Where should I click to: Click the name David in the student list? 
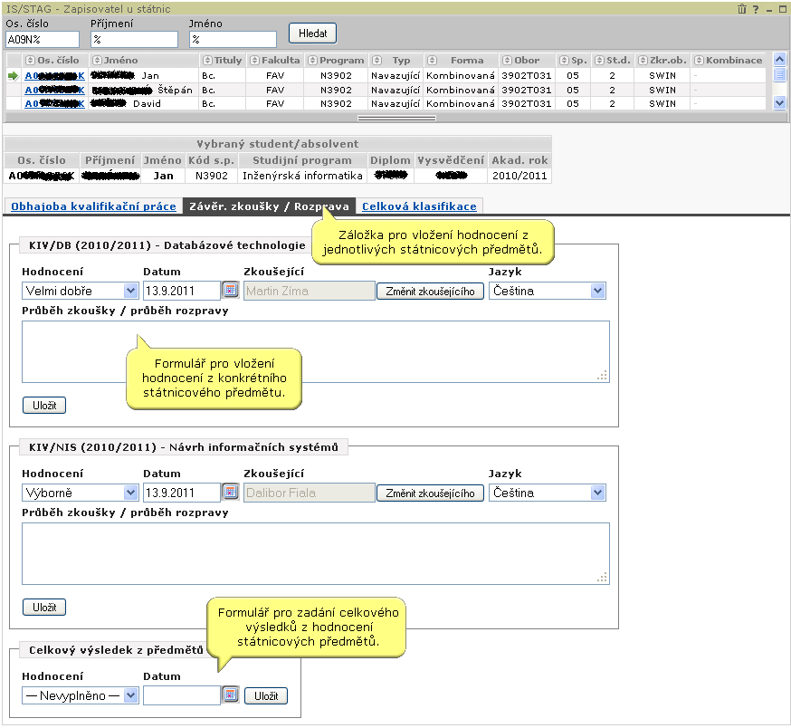147,103
